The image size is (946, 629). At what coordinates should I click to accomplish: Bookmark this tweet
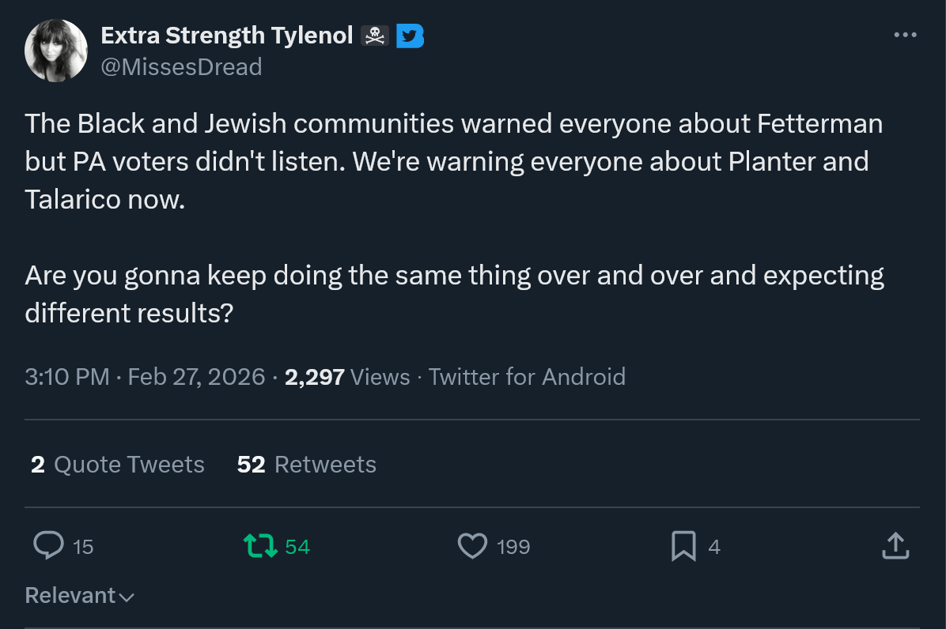tap(683, 546)
